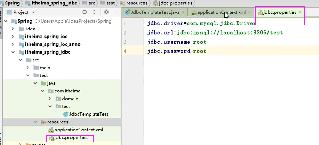The image size is (319, 145).
Task: Select the com.itheima package
Action: coord(68,91)
